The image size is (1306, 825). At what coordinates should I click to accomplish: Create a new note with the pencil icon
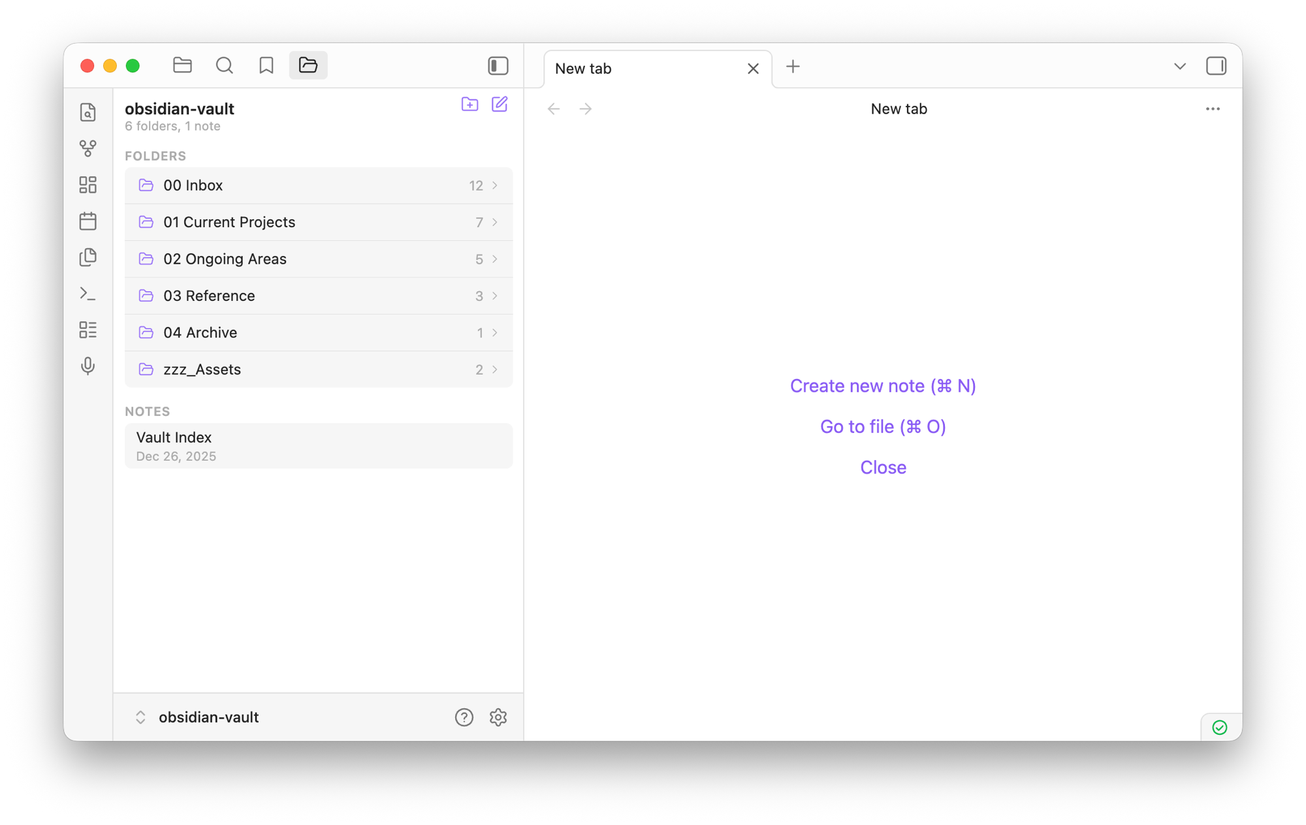500,104
